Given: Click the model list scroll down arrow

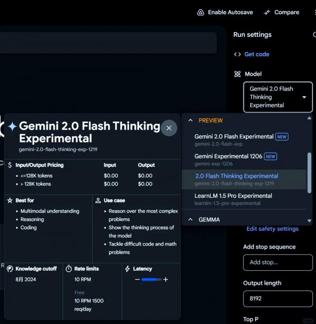Looking at the screenshot, I should (309, 221).
